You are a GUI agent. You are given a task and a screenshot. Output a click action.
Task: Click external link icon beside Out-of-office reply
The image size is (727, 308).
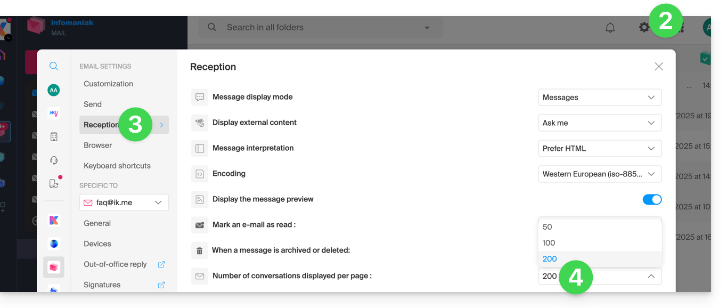[x=161, y=264]
